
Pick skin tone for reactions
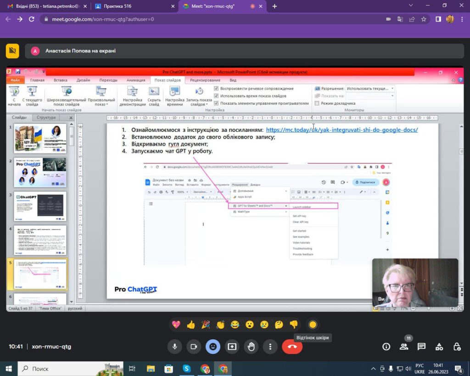313,325
